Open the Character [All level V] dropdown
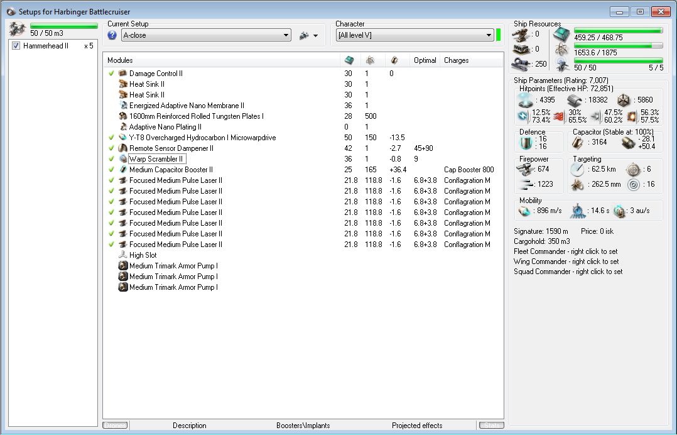 tap(415, 35)
